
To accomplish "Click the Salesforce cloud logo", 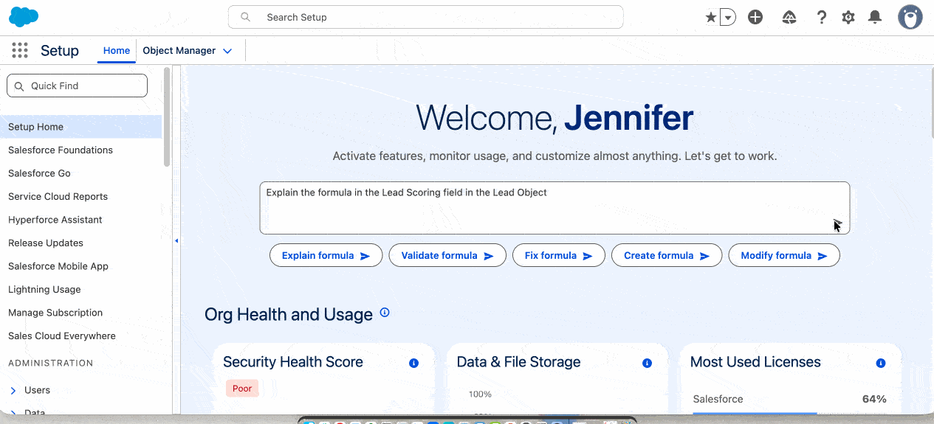I will (24, 16).
